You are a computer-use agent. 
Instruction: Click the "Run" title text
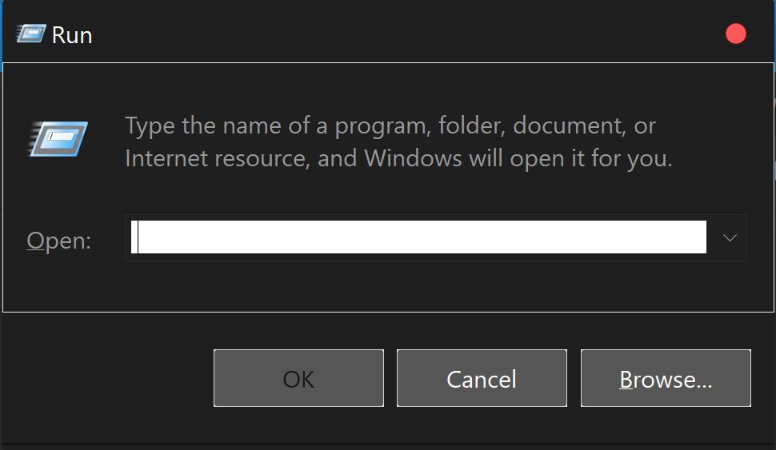click(72, 35)
